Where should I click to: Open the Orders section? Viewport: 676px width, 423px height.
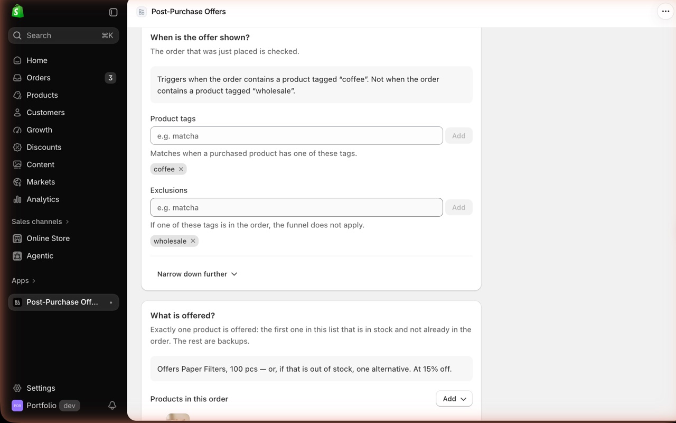click(x=63, y=78)
